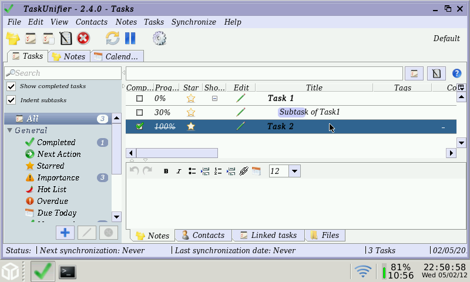The width and height of the screenshot is (470, 282).
Task: Click the undo arrow in note editor
Action: (x=135, y=171)
